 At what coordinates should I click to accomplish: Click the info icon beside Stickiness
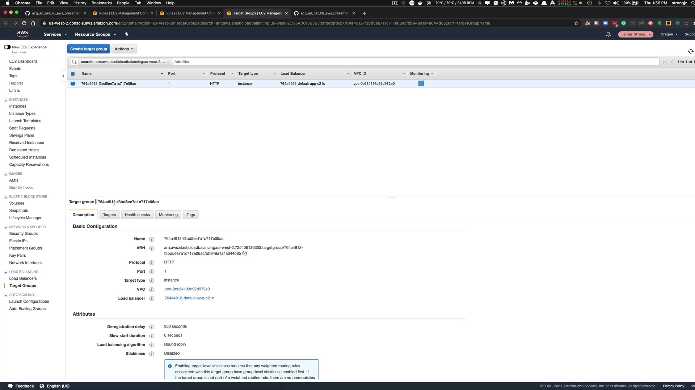pos(152,354)
